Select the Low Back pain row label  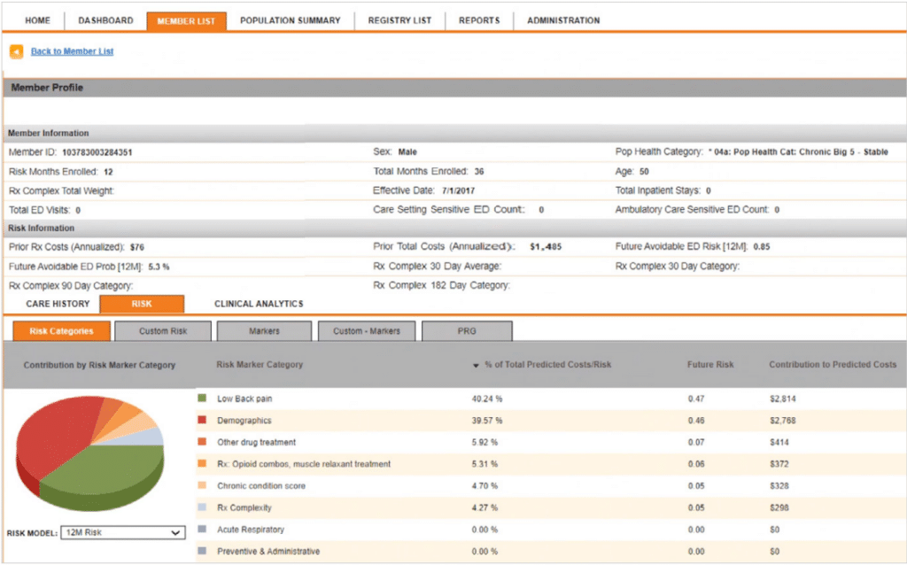[x=244, y=399]
